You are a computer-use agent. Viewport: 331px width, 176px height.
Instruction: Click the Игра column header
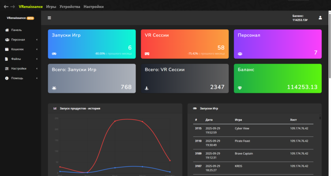click(x=238, y=120)
